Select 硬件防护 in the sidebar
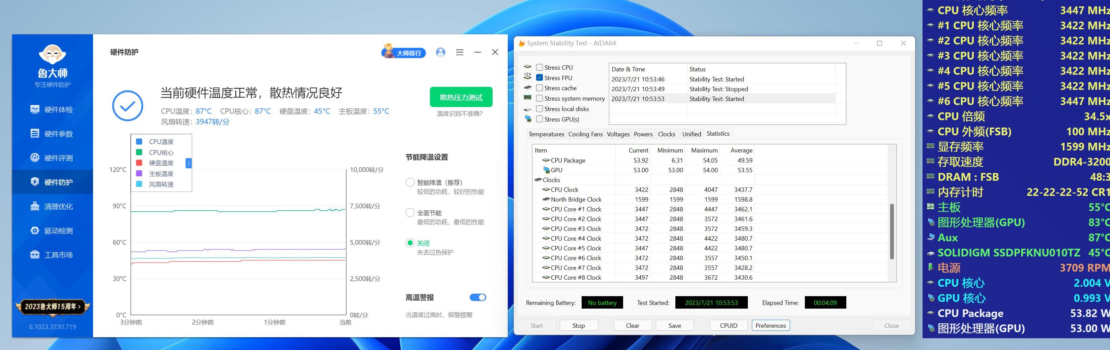The width and height of the screenshot is (1110, 350). [52, 182]
